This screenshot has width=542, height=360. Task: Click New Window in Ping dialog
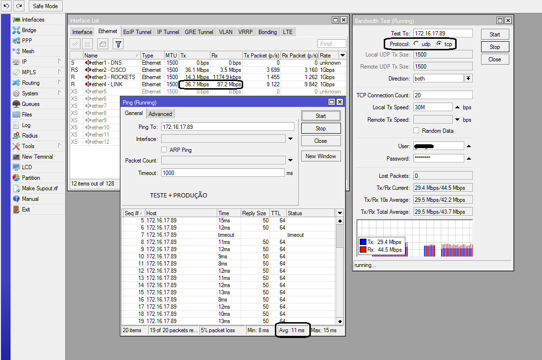coord(320,156)
